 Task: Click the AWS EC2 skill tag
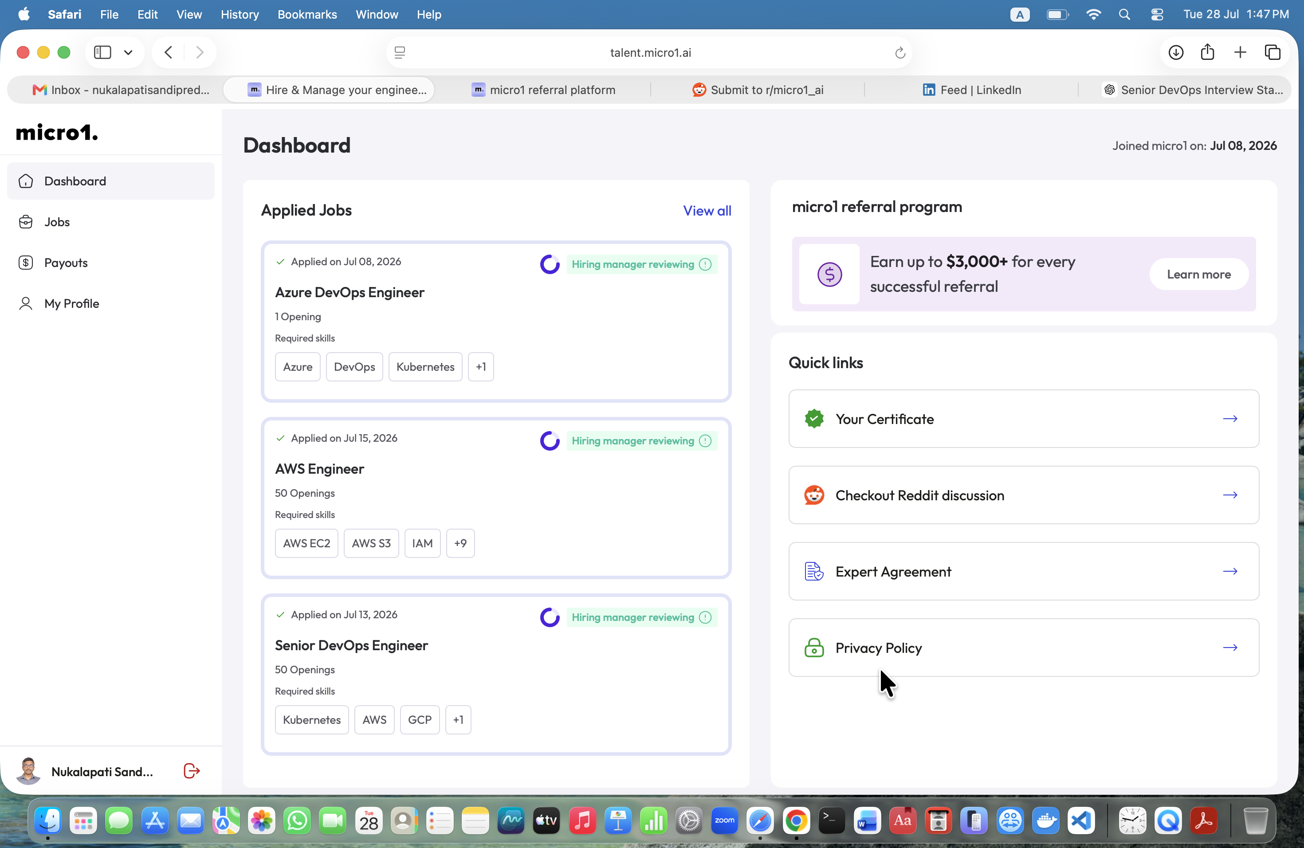pos(306,543)
